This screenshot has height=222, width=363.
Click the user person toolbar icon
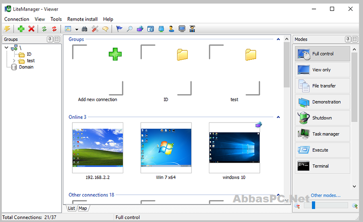pos(171,29)
